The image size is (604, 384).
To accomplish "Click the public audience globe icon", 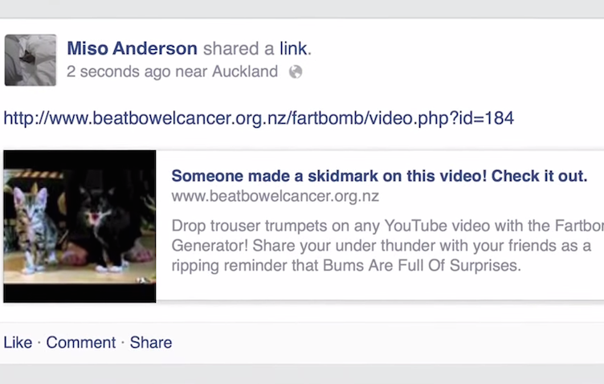I will click(296, 71).
